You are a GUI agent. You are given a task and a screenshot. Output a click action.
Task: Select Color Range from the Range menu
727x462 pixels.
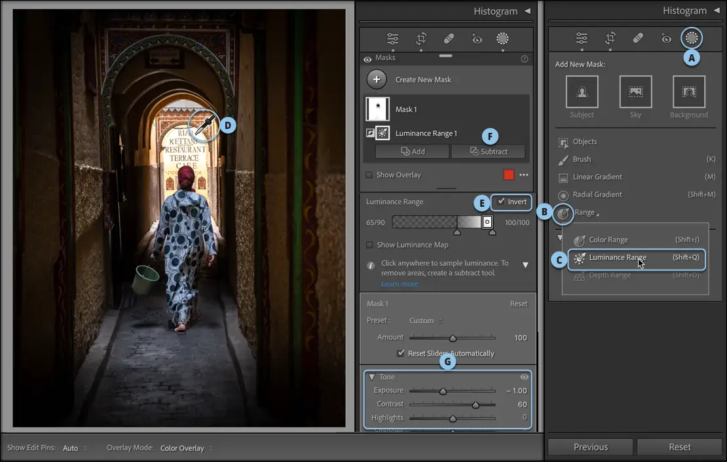point(608,240)
